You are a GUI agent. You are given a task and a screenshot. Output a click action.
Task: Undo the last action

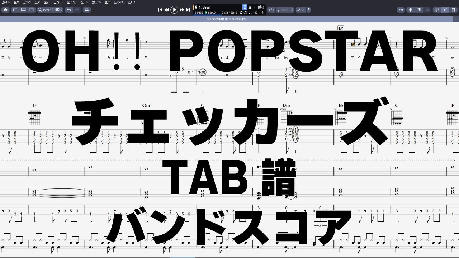[x=68, y=10]
